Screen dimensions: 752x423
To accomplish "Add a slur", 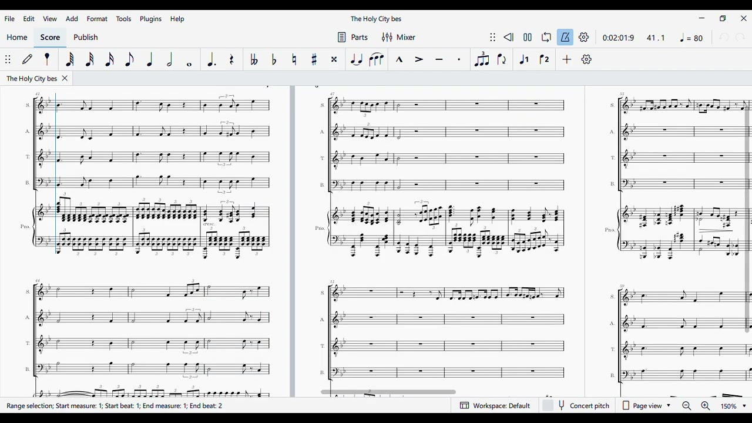I will (x=376, y=59).
